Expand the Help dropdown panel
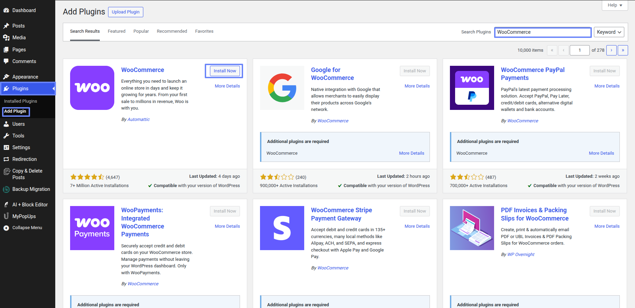Image resolution: width=635 pixels, height=308 pixels. pos(615,5)
